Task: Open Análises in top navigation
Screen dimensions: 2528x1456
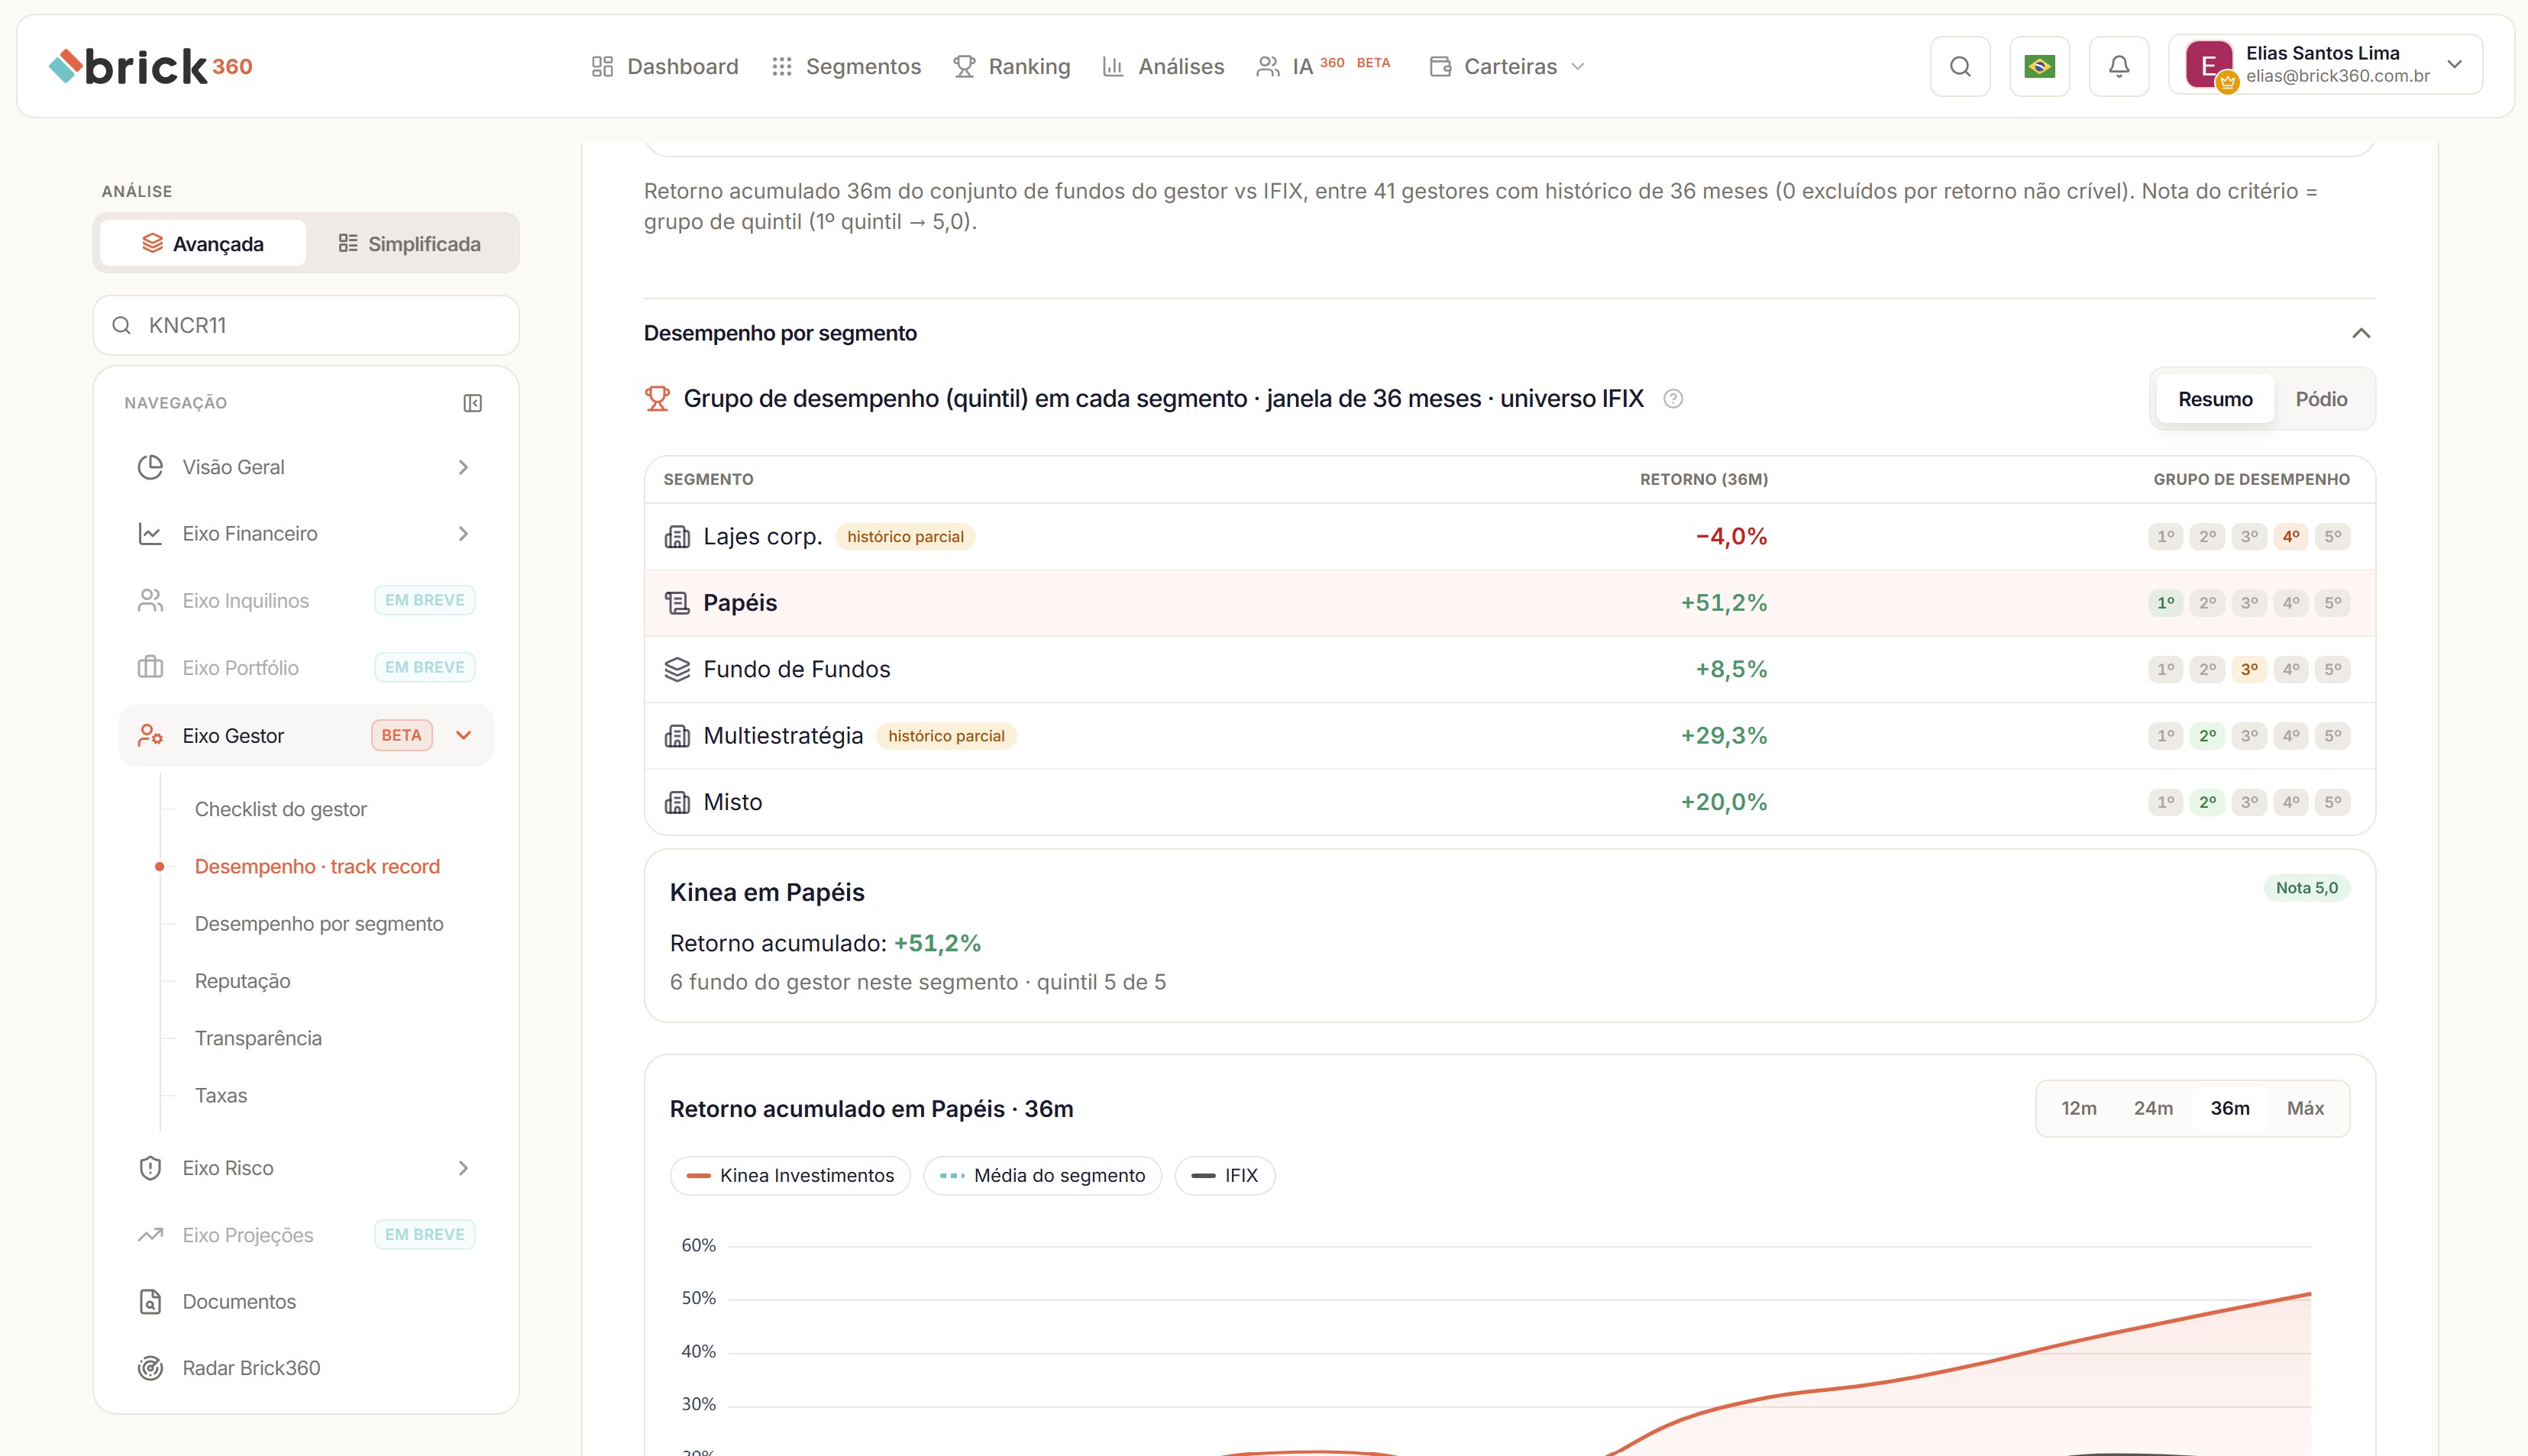Action: click(x=1163, y=66)
